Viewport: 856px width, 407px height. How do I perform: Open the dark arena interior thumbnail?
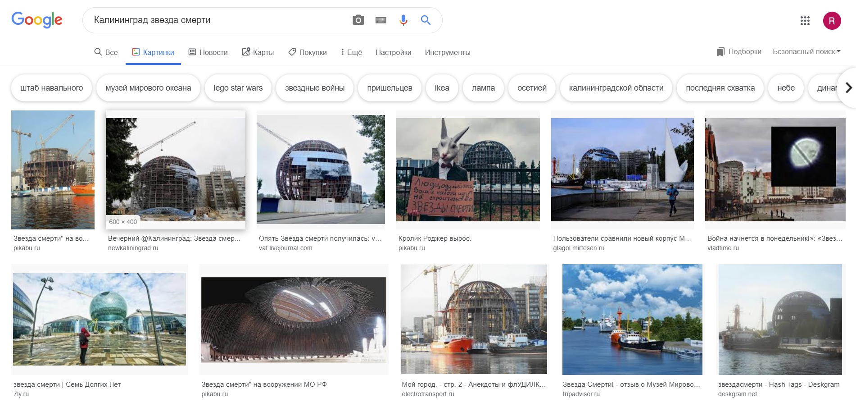pyautogui.click(x=294, y=320)
